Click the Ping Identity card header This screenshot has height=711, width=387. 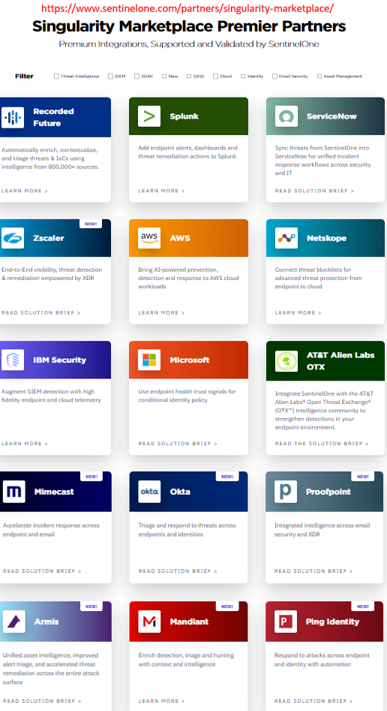click(x=325, y=622)
